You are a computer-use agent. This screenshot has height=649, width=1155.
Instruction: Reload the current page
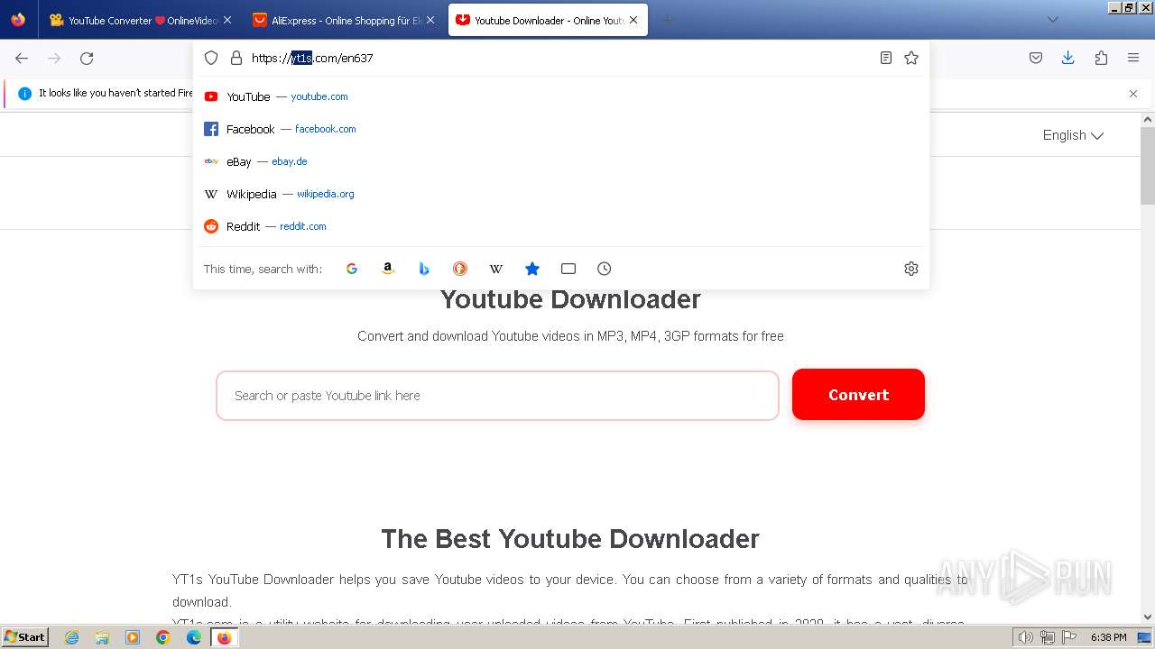pos(87,58)
